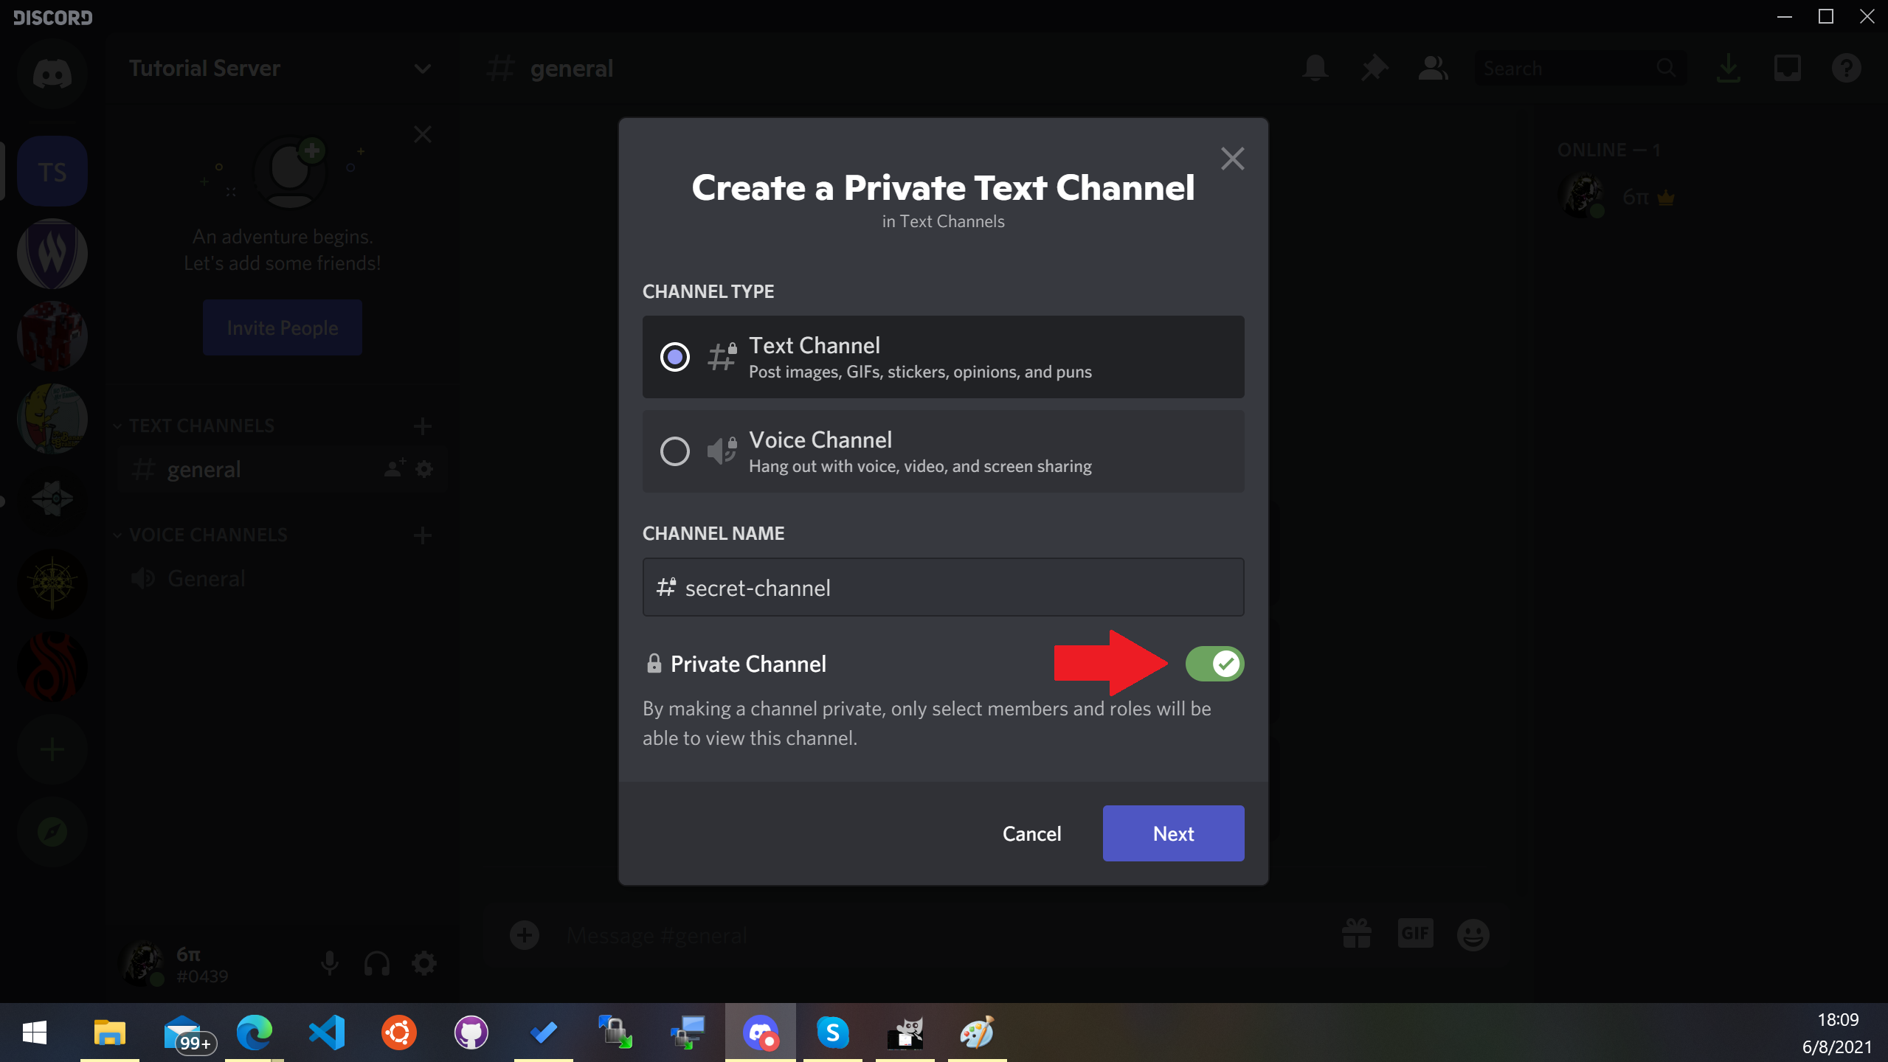The image size is (1888, 1062).
Task: Open the Paint palette app in taskbar
Action: (x=977, y=1032)
